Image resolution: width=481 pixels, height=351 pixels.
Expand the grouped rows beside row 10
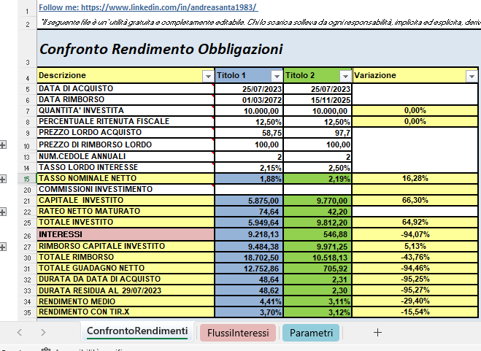point(4,145)
